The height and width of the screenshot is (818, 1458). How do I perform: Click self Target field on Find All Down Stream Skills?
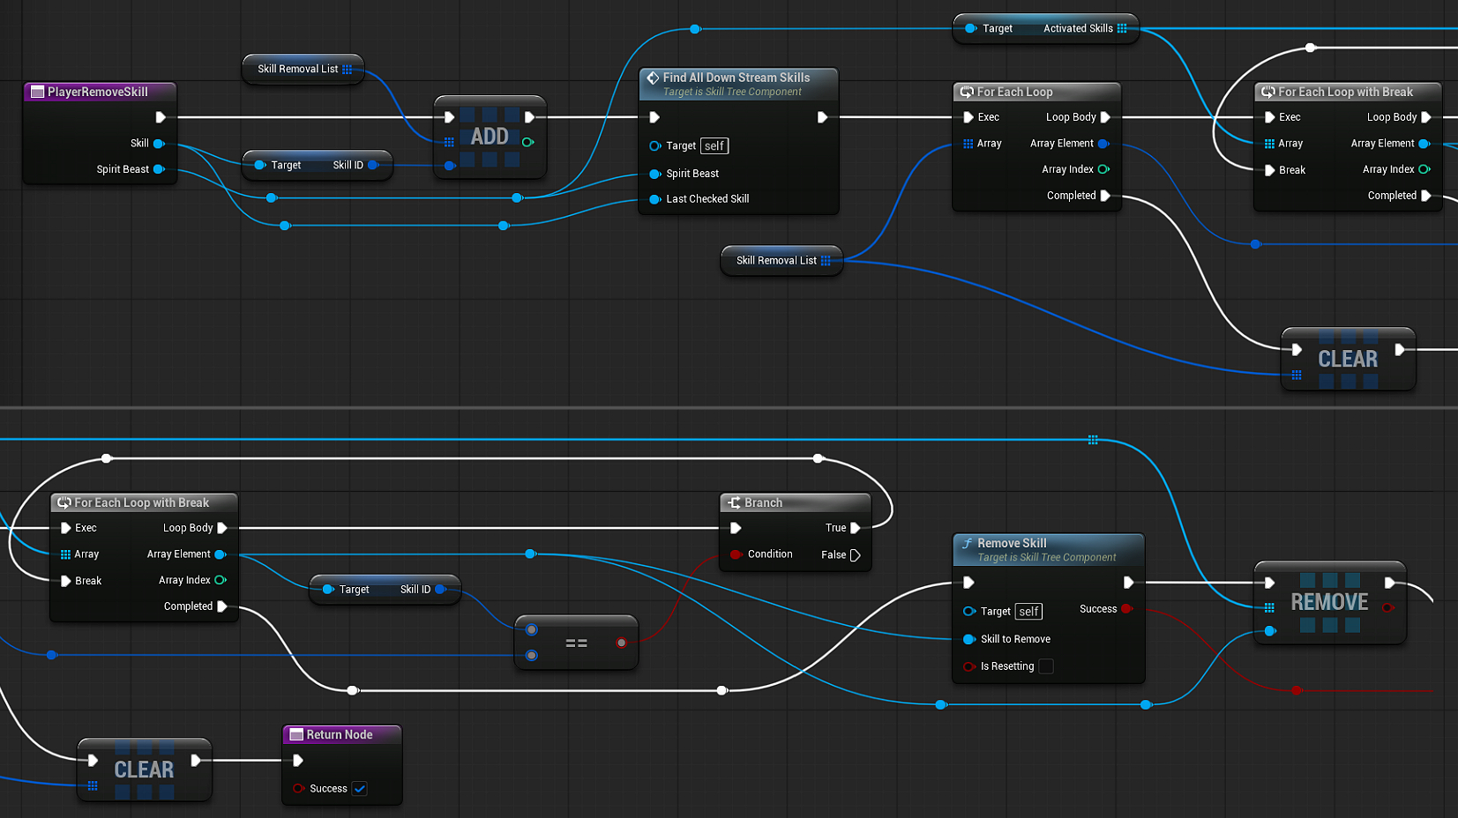click(714, 146)
